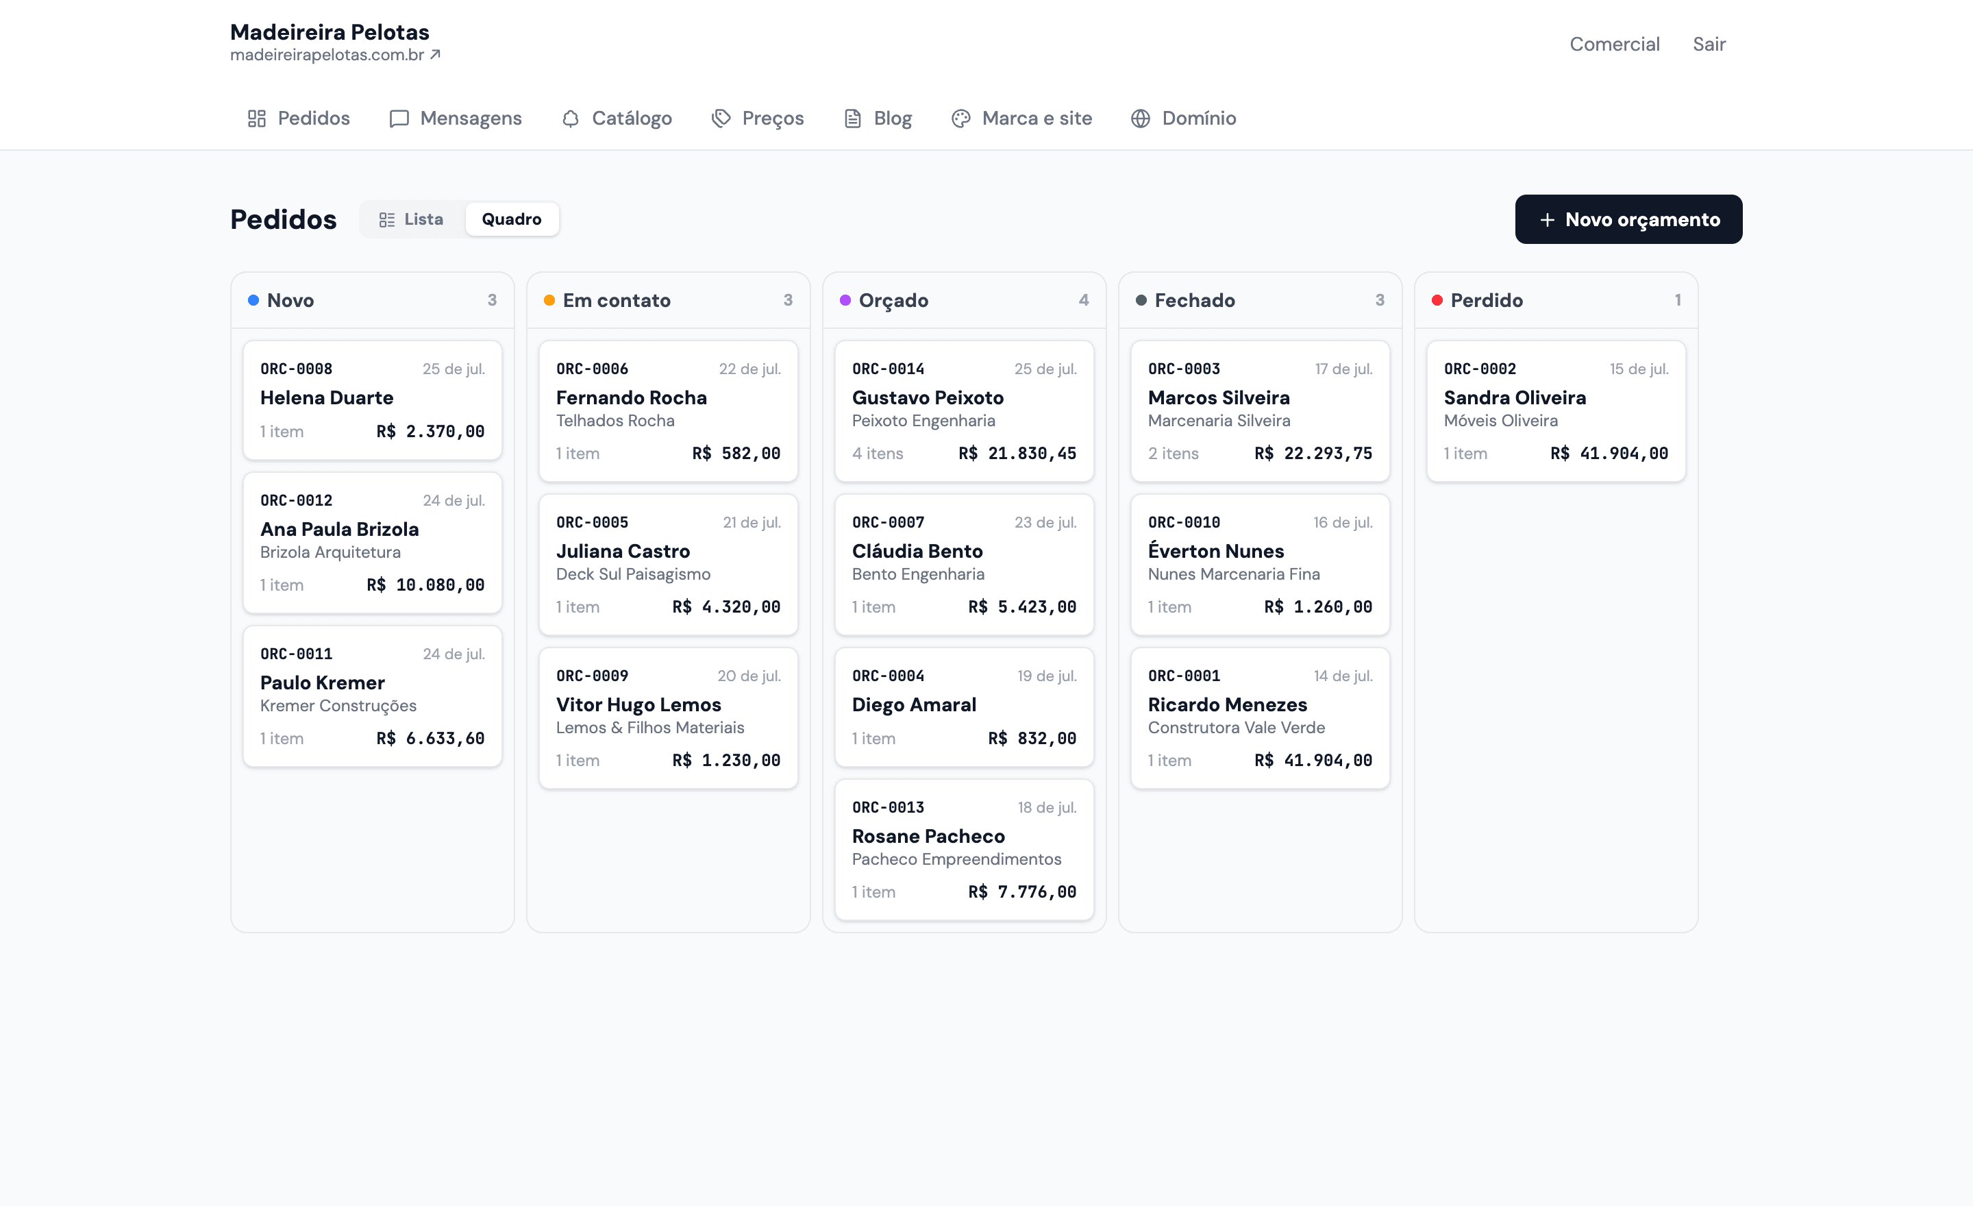This screenshot has width=1973, height=1206.
Task: Open order card ORC-0008 Helena Duarte
Action: [373, 400]
